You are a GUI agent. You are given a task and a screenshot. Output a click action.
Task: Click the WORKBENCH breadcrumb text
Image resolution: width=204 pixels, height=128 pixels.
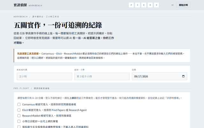point(20,17)
